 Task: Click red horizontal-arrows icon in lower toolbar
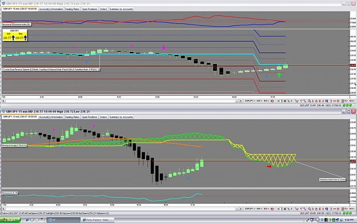click(x=334, y=209)
